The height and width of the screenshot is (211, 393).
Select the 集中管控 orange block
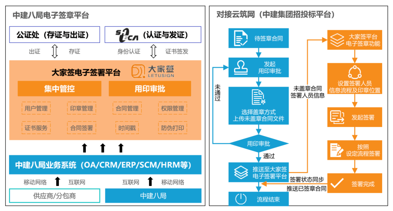59,89
